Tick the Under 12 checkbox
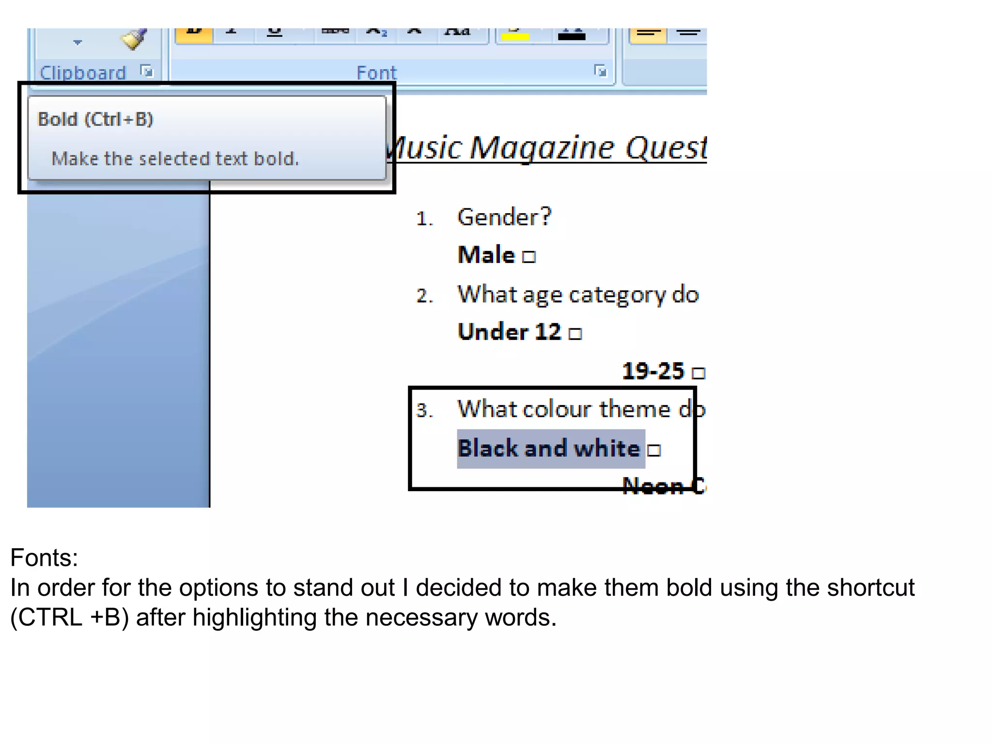Viewport: 992px width, 744px height. click(575, 334)
